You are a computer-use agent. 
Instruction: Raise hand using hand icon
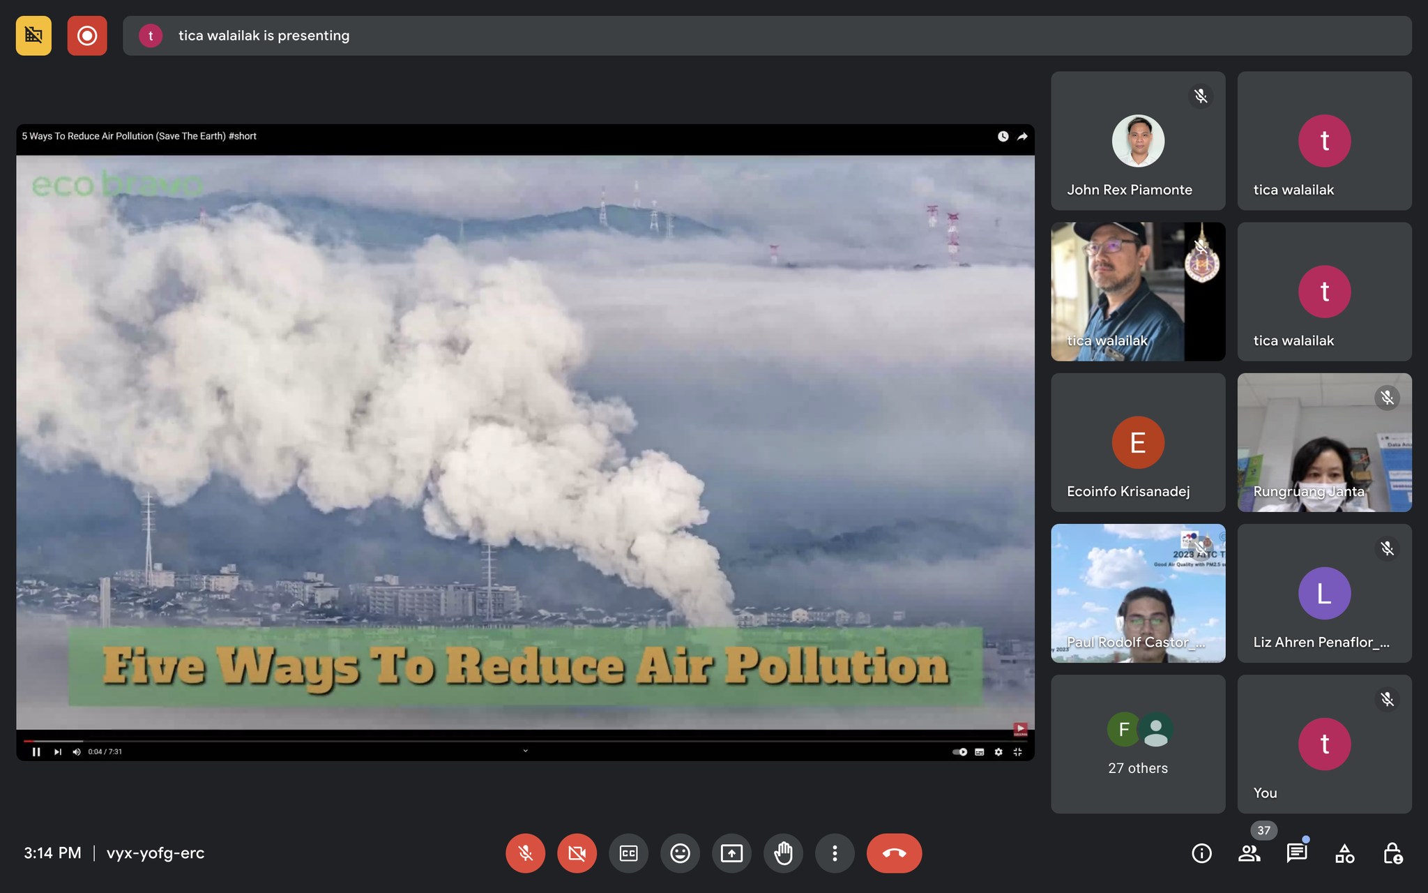click(783, 853)
